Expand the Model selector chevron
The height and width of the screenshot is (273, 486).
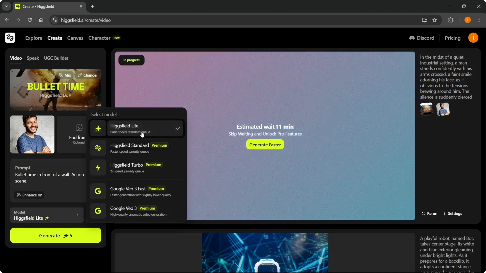77,215
